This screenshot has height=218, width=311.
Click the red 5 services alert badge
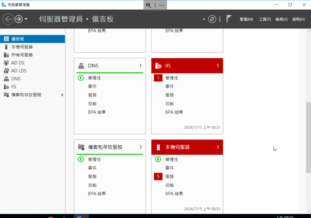pyautogui.click(x=158, y=176)
